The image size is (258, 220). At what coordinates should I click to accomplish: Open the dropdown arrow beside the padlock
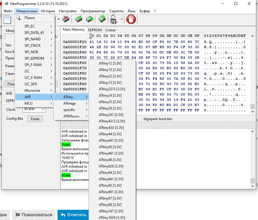121,20
